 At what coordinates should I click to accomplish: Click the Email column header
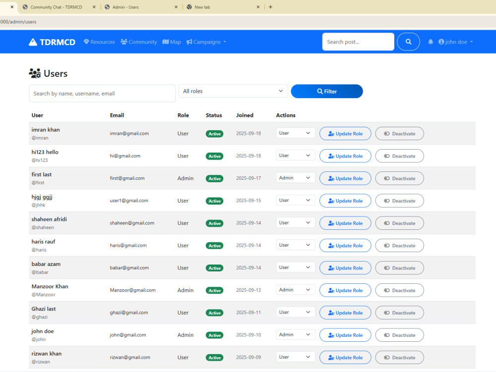117,115
